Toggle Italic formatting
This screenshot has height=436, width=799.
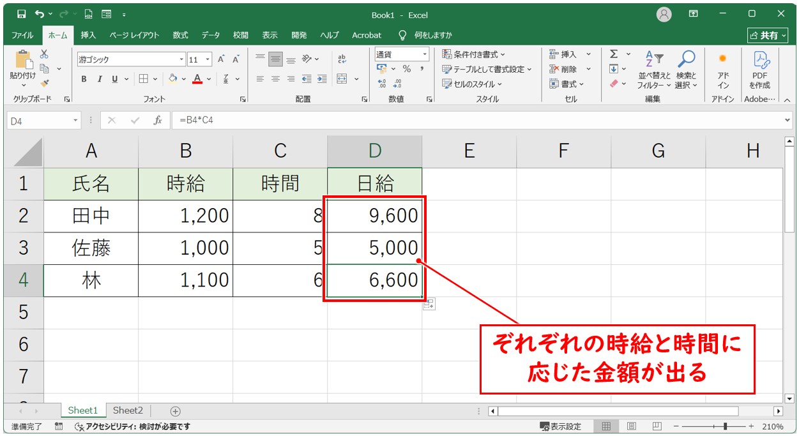tap(100, 79)
